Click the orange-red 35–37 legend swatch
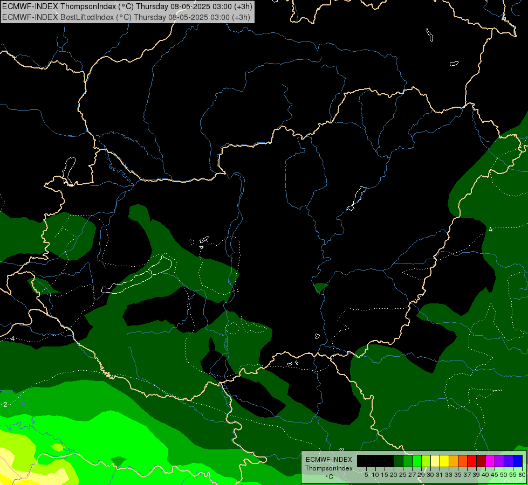The image size is (528, 485). click(x=463, y=461)
